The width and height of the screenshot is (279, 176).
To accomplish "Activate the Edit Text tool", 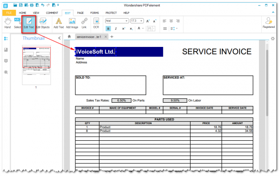I will point(29,23).
